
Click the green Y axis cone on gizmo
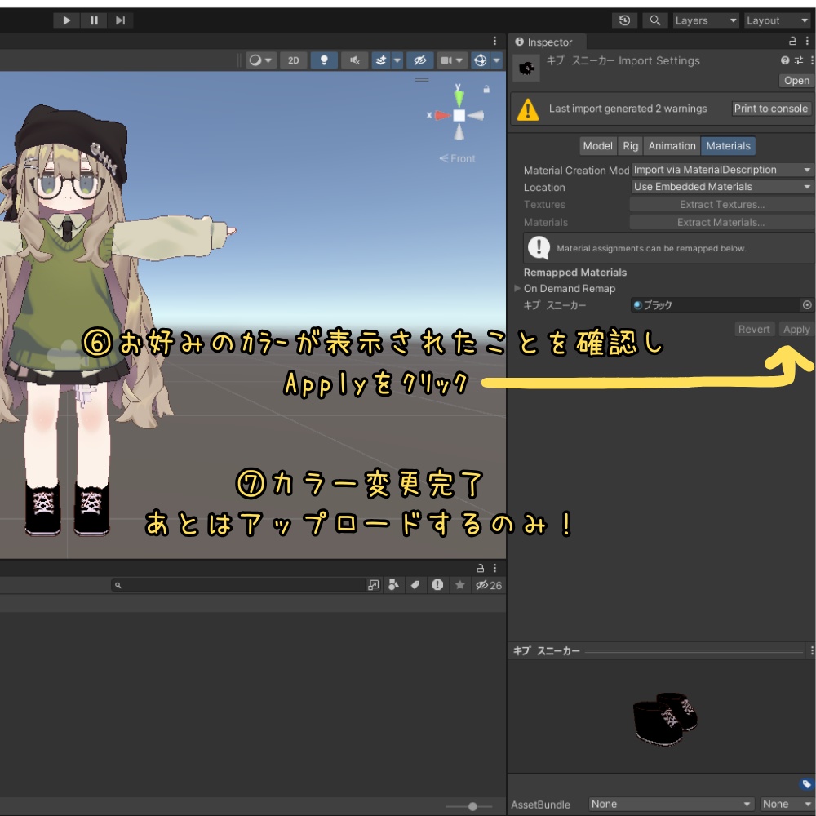tap(459, 98)
